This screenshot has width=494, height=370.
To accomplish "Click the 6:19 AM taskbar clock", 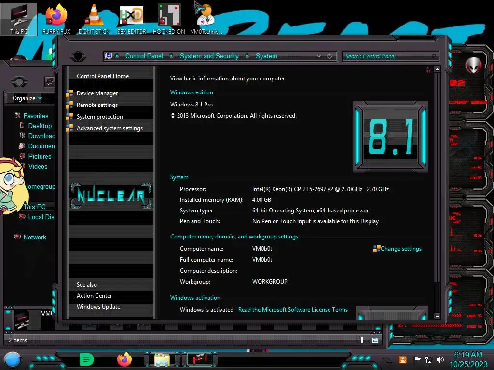I will (x=468, y=355).
